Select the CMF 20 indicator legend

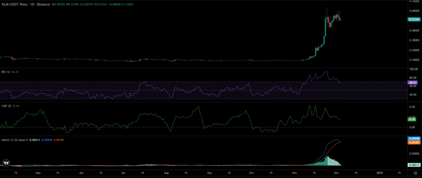point(6,106)
